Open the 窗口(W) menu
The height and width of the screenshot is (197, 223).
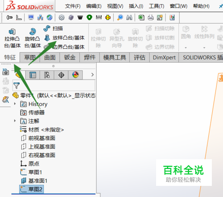(x=178, y=6)
